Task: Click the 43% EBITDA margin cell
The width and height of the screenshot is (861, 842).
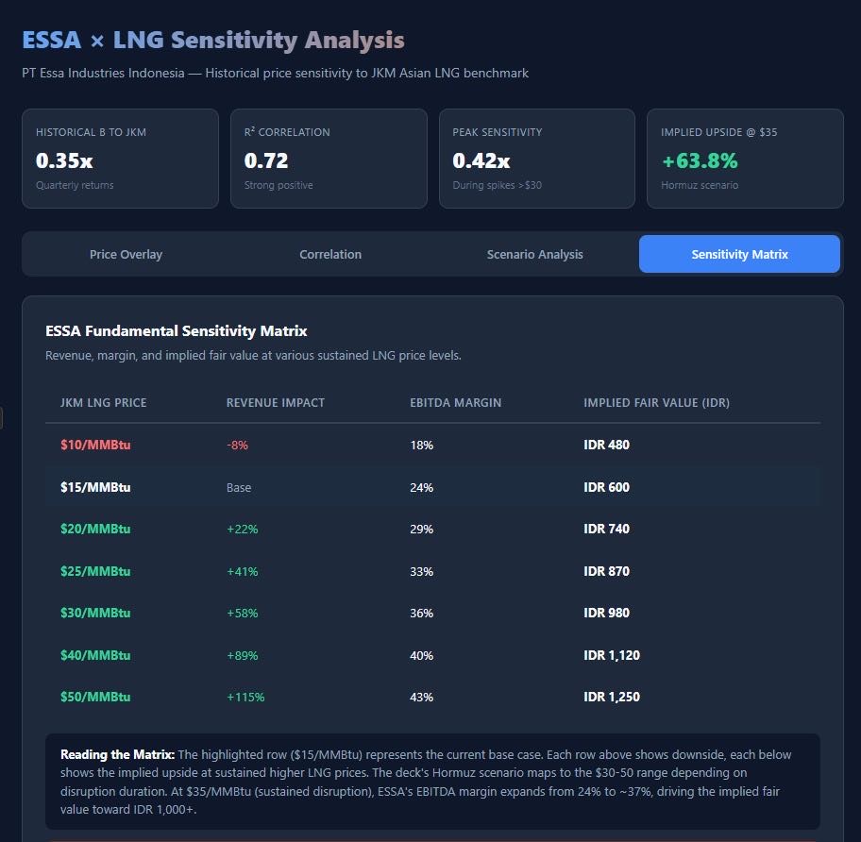Action: tap(422, 697)
